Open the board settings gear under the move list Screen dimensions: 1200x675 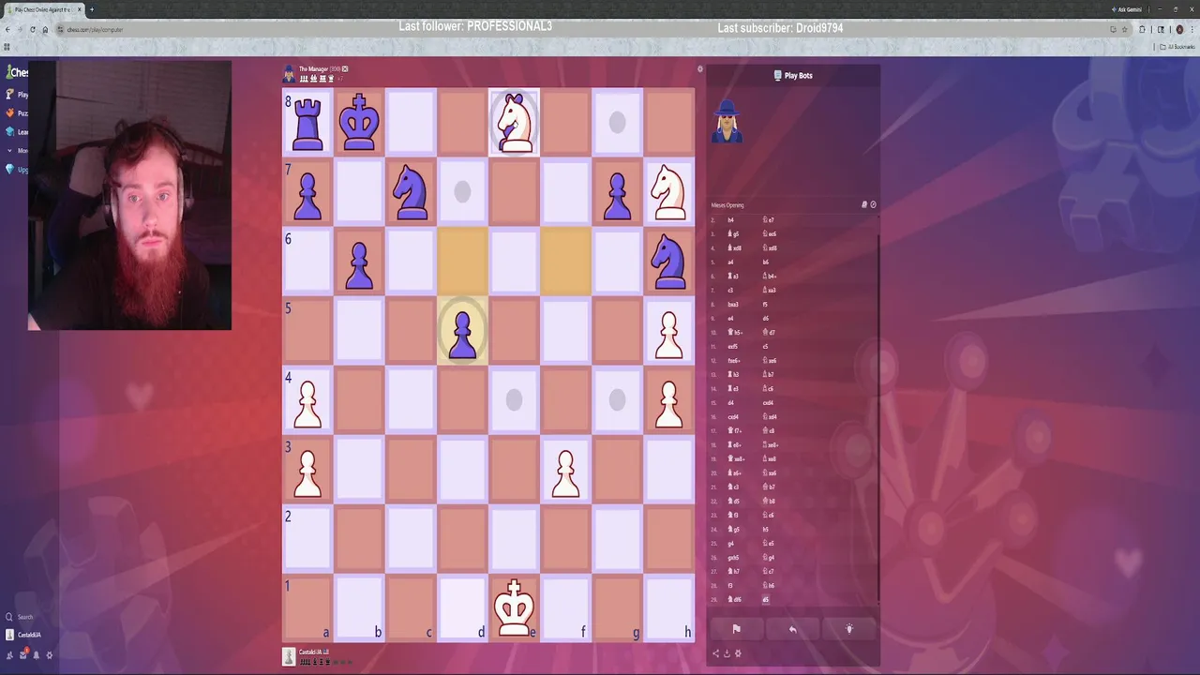point(738,653)
